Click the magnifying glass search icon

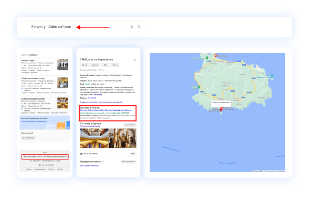(139, 27)
